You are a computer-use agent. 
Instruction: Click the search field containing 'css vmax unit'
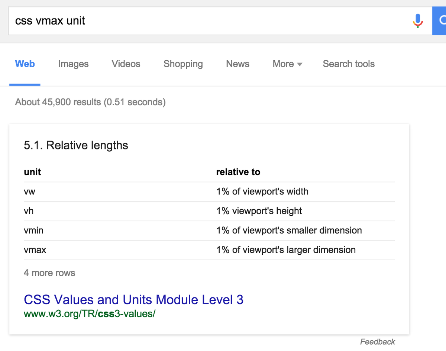click(x=220, y=21)
